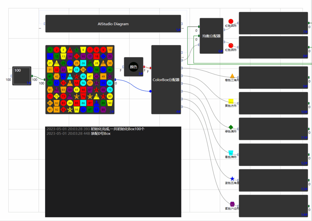Click the green diamond shape icon
Viewport: 312px width, 221px height.
(x=231, y=127)
